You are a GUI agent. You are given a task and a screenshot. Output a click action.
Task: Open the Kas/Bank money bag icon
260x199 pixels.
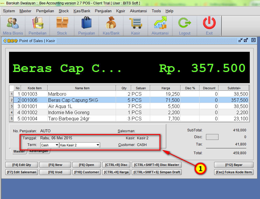(111, 26)
